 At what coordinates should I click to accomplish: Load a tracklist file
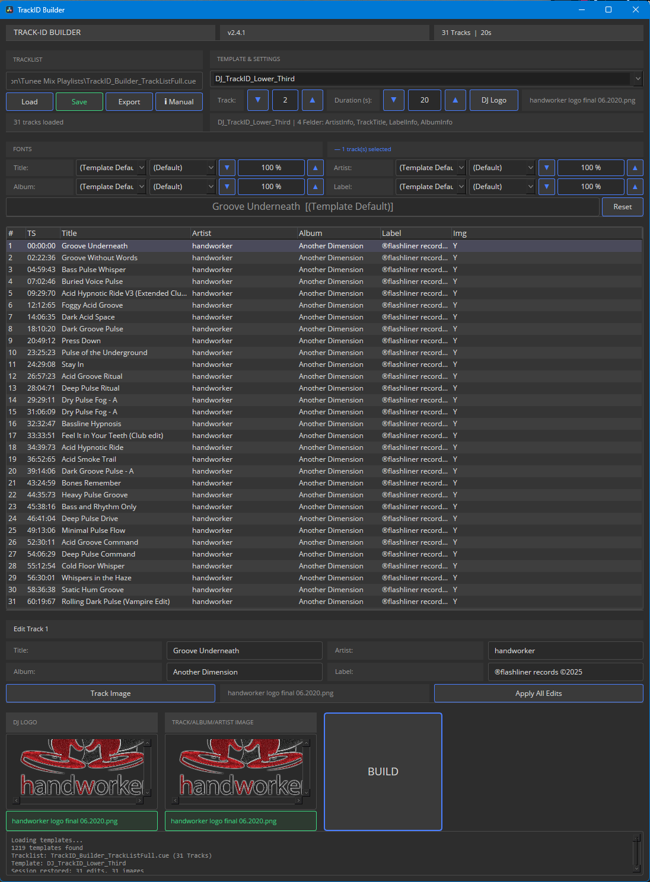29,101
